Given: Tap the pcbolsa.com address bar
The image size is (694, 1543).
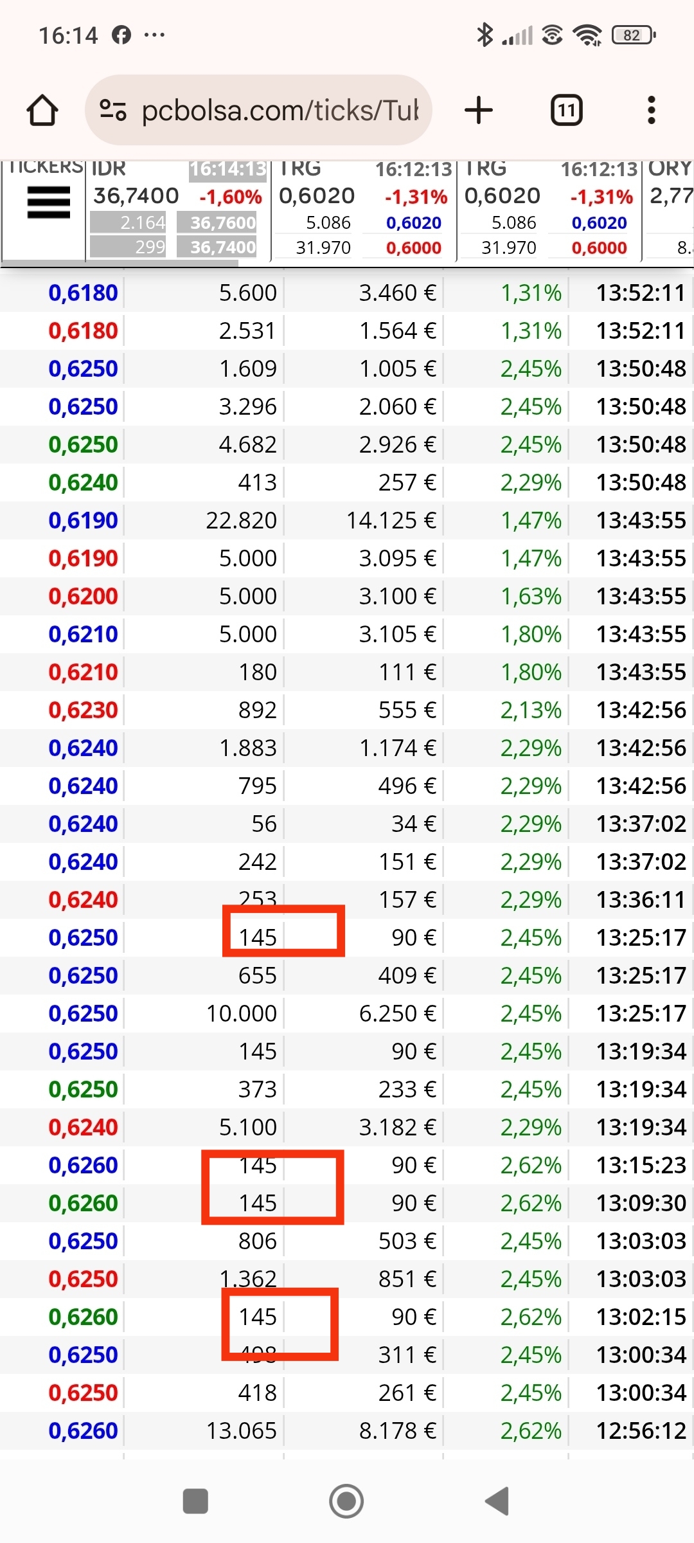Looking at the screenshot, I should click(258, 110).
